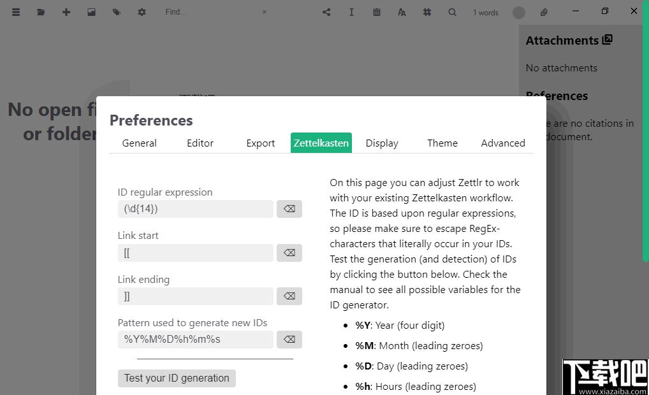Open the formatting (font) toolbar icon
This screenshot has height=395, width=649.
pos(402,12)
